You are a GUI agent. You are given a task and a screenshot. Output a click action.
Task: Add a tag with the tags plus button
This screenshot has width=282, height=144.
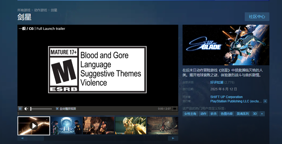pos(262,114)
